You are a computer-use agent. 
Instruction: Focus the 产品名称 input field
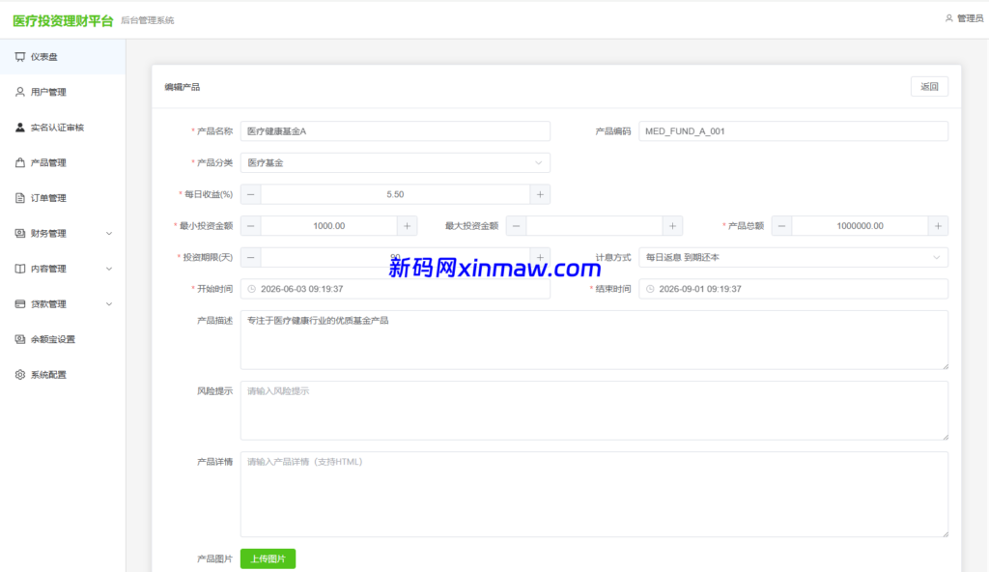[395, 131]
